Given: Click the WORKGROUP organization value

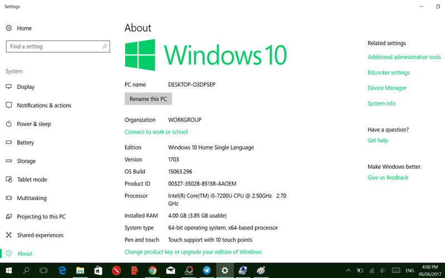Looking at the screenshot, I should (185, 120).
